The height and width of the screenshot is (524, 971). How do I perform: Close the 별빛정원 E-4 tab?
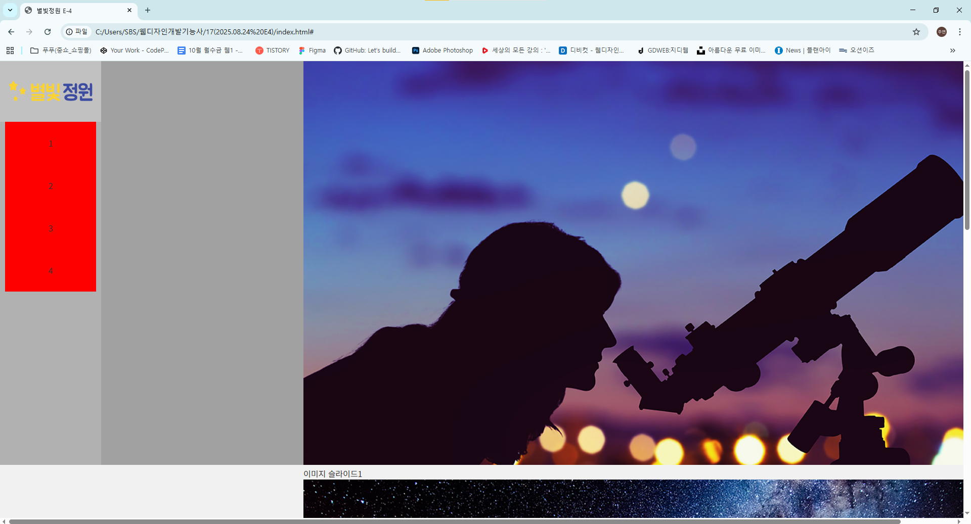coord(129,10)
